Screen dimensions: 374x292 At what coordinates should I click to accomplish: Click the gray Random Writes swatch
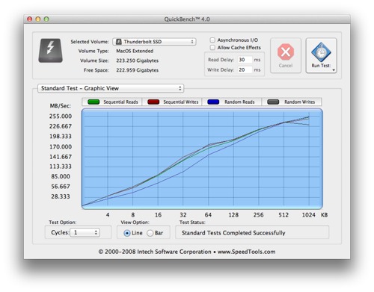pyautogui.click(x=273, y=102)
